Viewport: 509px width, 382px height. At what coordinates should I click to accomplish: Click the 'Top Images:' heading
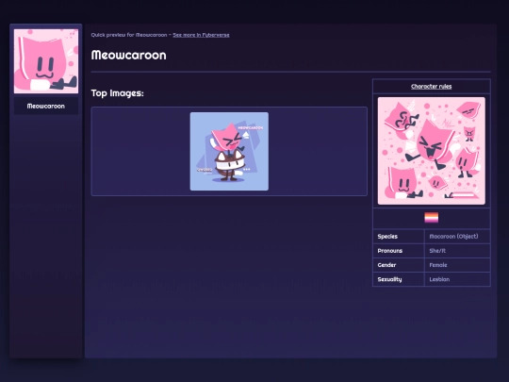pyautogui.click(x=117, y=93)
